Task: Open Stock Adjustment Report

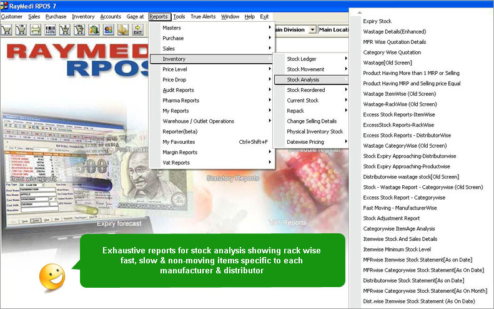Action: (392, 218)
